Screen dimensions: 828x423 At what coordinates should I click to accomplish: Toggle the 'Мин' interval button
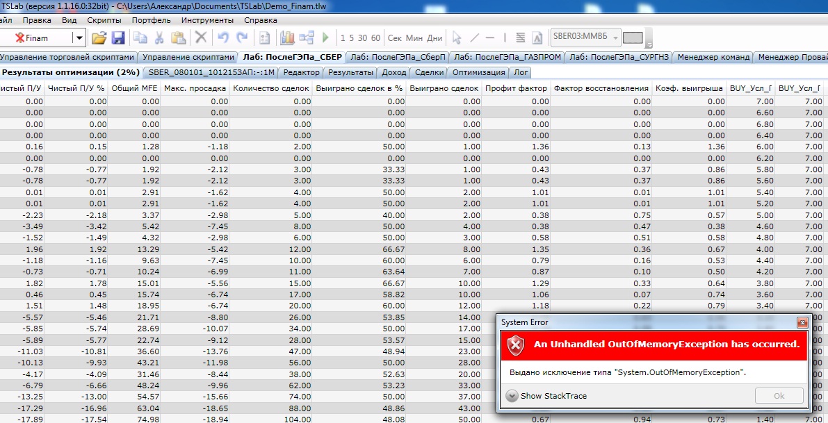tap(414, 38)
